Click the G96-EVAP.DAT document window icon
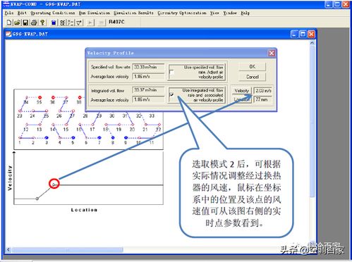 coord(8,34)
